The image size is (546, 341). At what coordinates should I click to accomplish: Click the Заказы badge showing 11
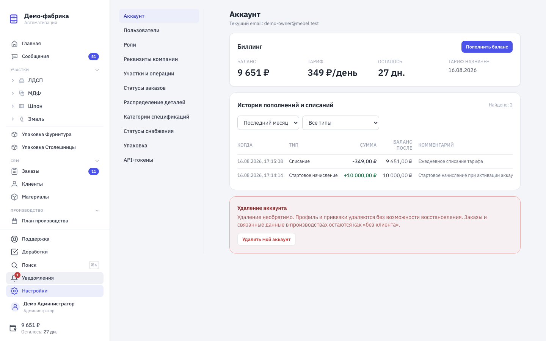[x=94, y=171]
